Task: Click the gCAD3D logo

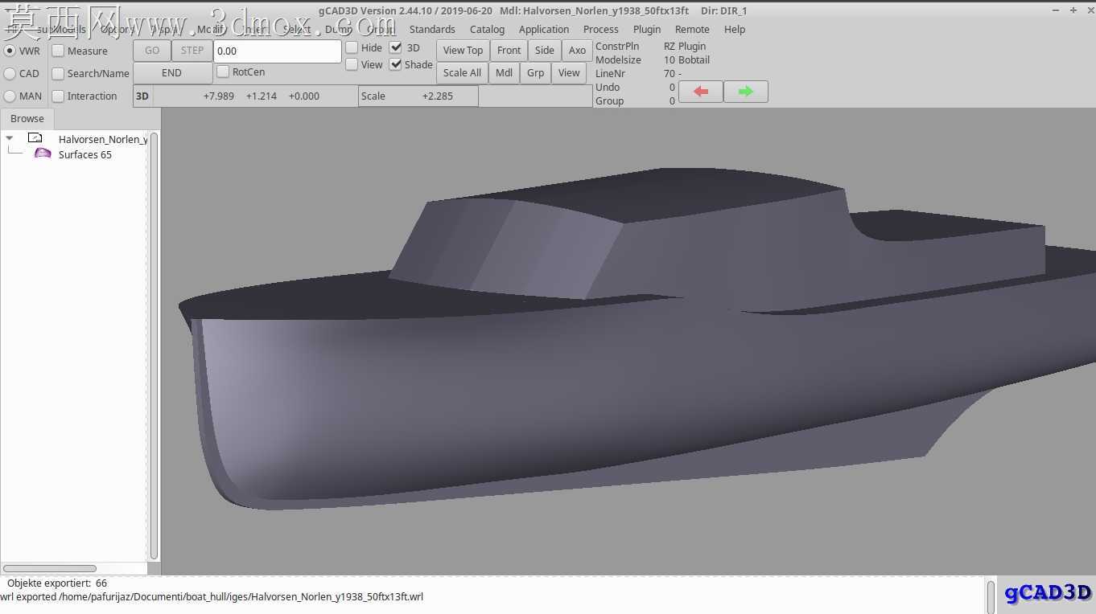Action: (1048, 593)
